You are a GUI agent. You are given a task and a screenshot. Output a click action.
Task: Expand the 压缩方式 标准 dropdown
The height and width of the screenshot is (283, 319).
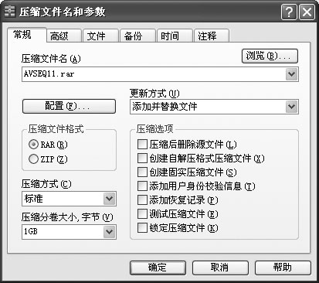pos(109,199)
